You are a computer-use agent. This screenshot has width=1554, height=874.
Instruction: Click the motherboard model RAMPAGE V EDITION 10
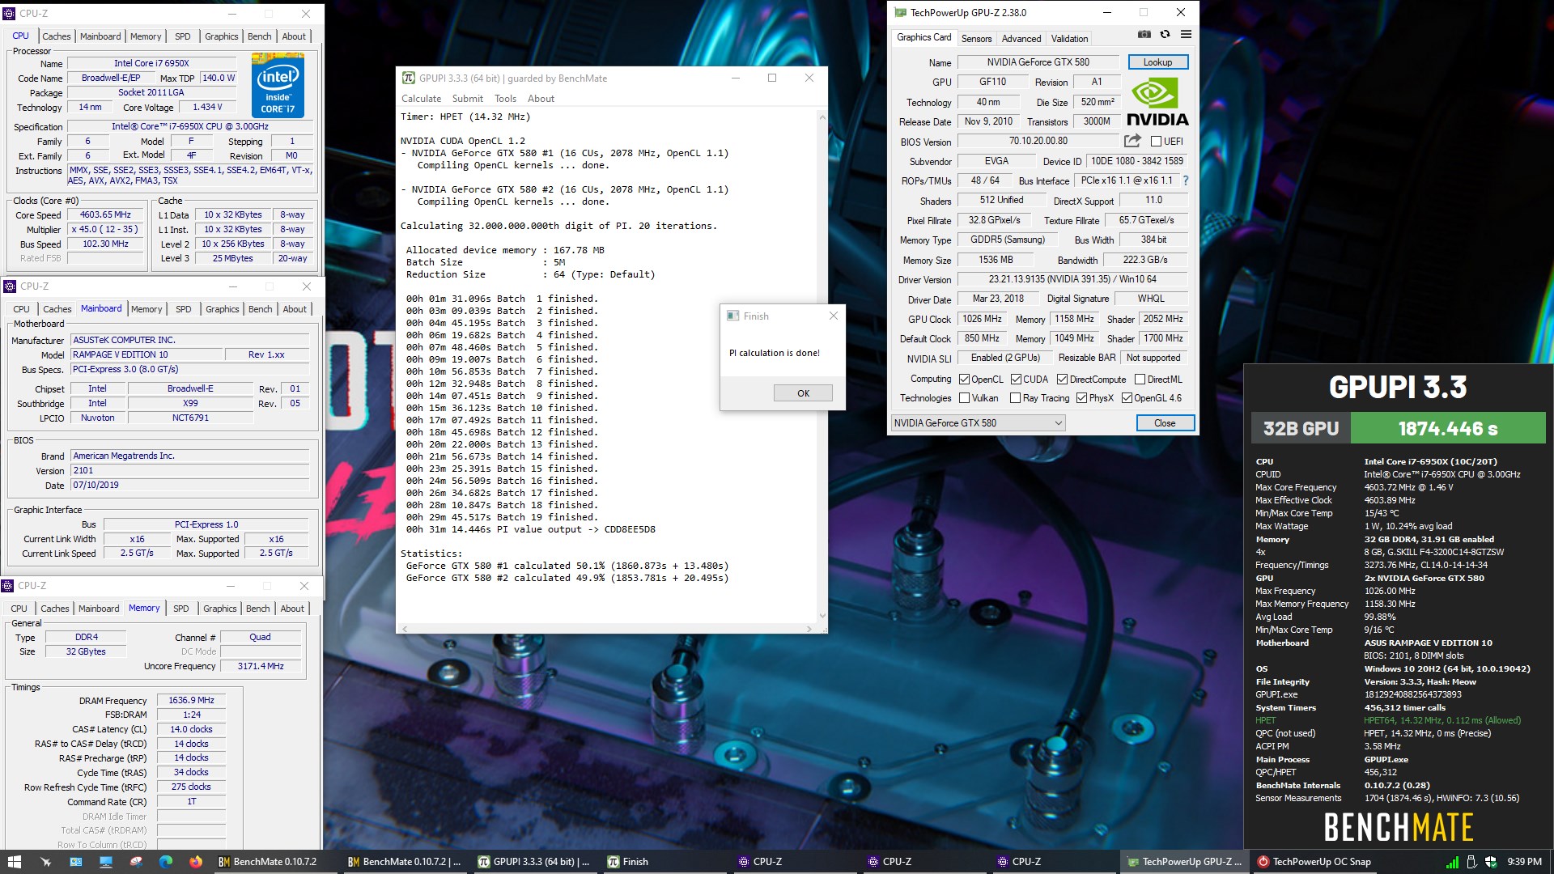click(146, 354)
